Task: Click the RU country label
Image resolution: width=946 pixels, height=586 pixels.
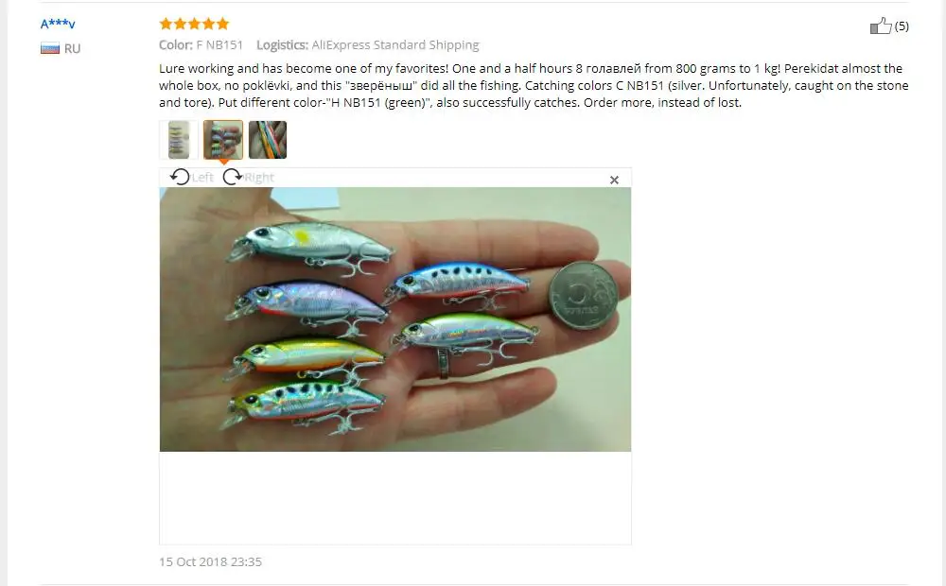Action: (73, 49)
